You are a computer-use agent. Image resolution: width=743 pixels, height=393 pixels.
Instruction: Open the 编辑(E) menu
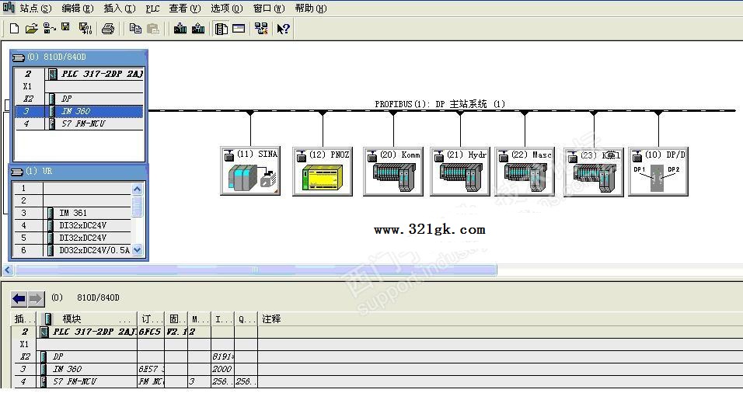[78, 8]
